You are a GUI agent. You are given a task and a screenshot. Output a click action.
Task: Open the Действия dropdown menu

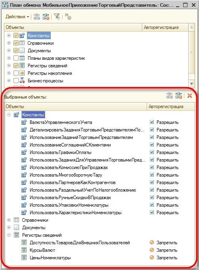(17, 17)
